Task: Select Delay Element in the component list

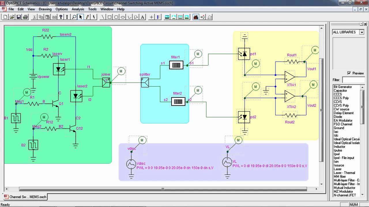Action: pos(343,113)
